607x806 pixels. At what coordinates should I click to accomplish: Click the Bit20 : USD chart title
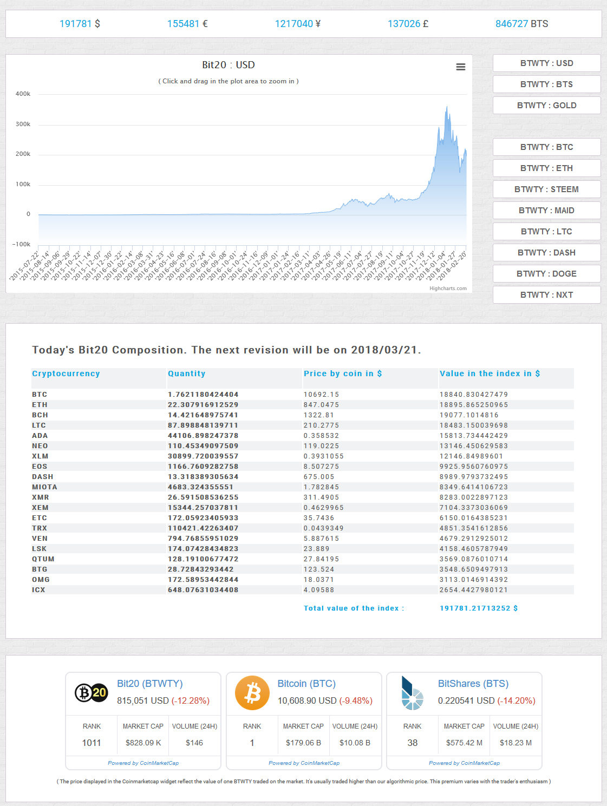click(229, 65)
